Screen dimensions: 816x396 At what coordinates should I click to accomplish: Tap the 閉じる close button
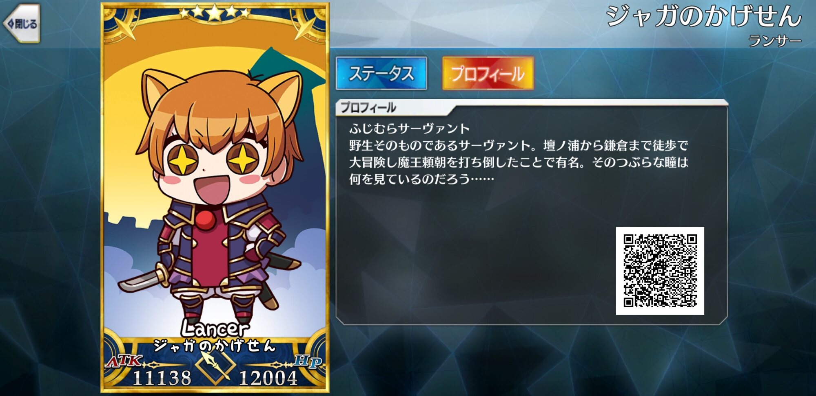coord(22,24)
